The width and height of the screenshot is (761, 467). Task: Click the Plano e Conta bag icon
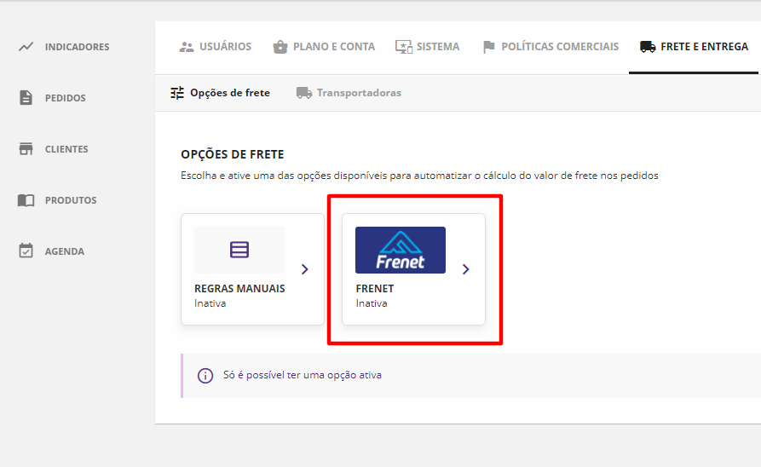[x=280, y=47]
